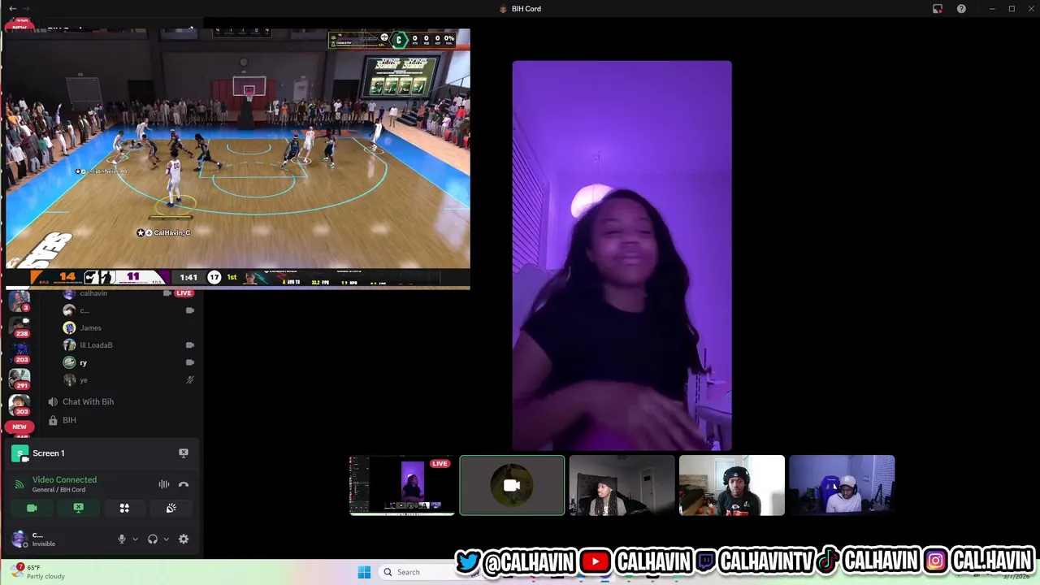Click ye's muted microphone indicator

tap(190, 379)
